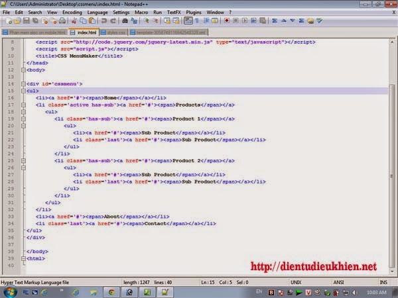This screenshot has height=298, width=398.
Task: Play back the recorded macro
Action: click(x=245, y=21)
